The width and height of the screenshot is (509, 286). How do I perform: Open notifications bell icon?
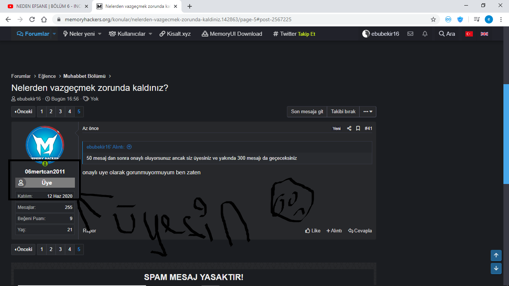[425, 34]
